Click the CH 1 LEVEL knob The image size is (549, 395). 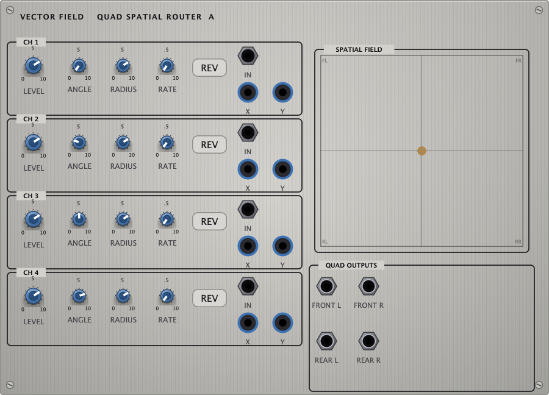(x=34, y=65)
